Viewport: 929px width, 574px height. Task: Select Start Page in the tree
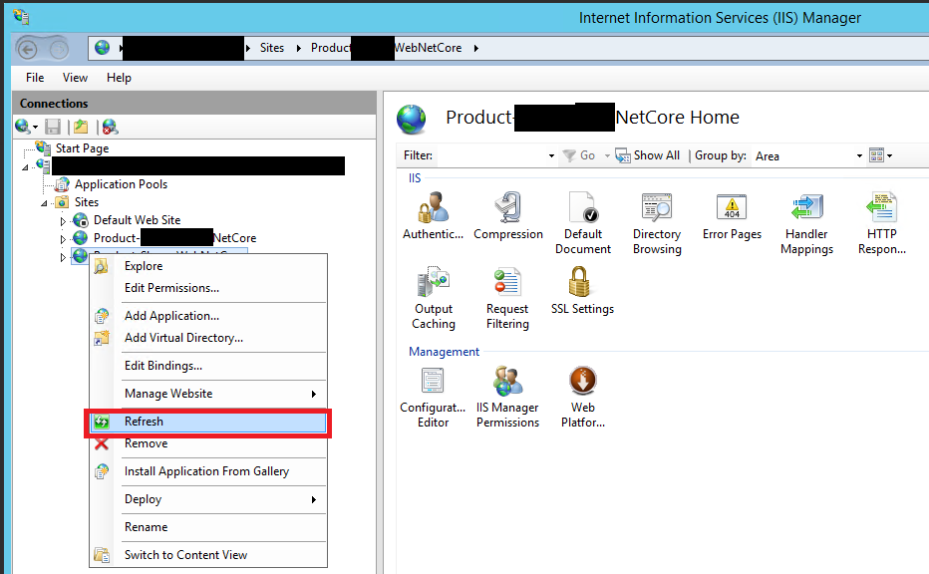tap(82, 148)
